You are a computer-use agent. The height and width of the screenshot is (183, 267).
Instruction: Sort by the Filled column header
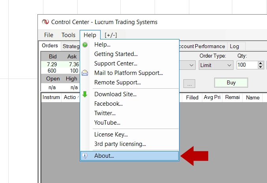click(x=192, y=97)
